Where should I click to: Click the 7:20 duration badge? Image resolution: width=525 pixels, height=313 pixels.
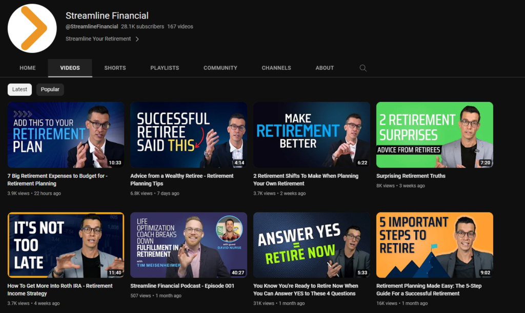click(x=485, y=163)
